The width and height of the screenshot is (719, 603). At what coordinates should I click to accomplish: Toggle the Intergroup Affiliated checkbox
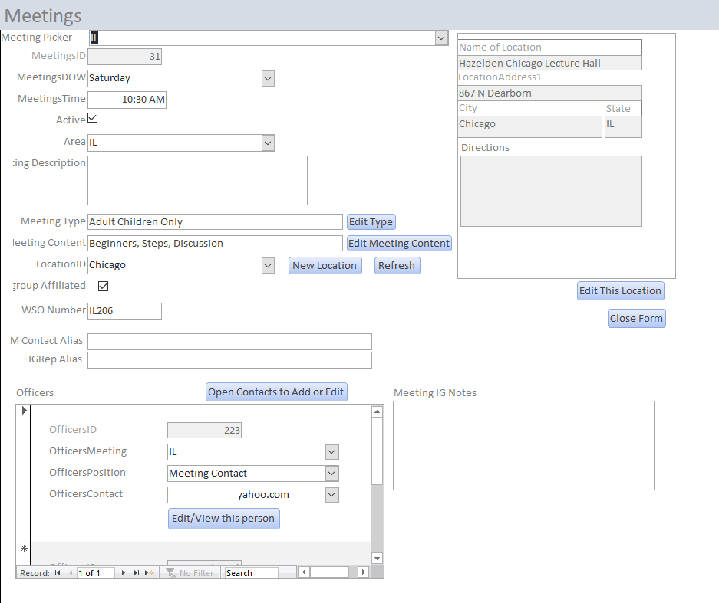104,286
